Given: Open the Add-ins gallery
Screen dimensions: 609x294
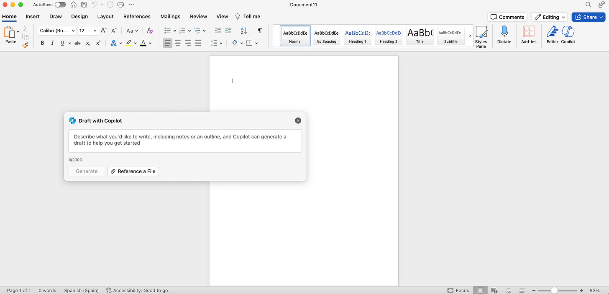Looking at the screenshot, I should pos(528,35).
